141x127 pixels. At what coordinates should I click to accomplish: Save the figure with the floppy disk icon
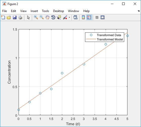15,17
